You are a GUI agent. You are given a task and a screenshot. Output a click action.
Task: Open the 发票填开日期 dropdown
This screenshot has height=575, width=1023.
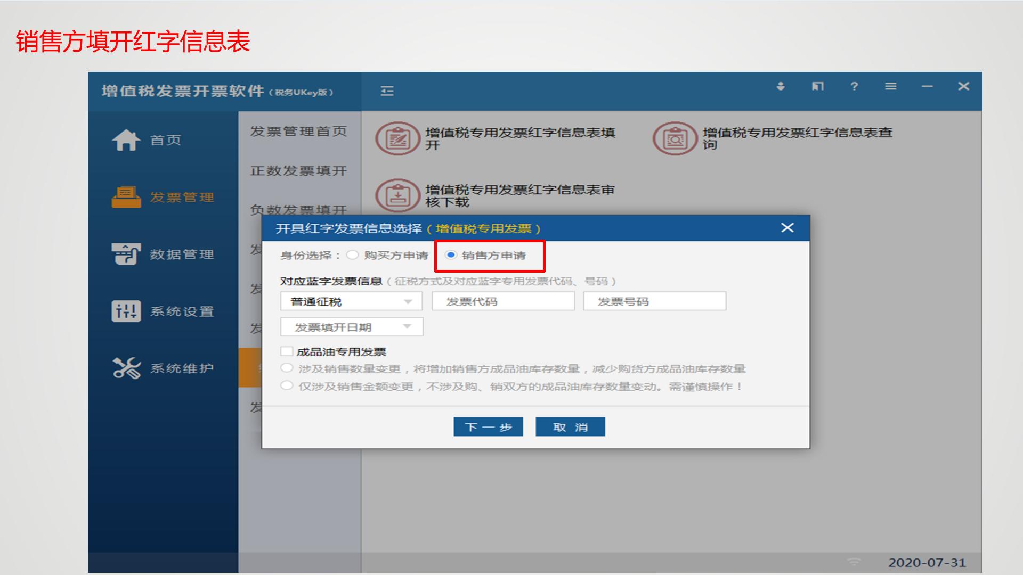pyautogui.click(x=352, y=326)
